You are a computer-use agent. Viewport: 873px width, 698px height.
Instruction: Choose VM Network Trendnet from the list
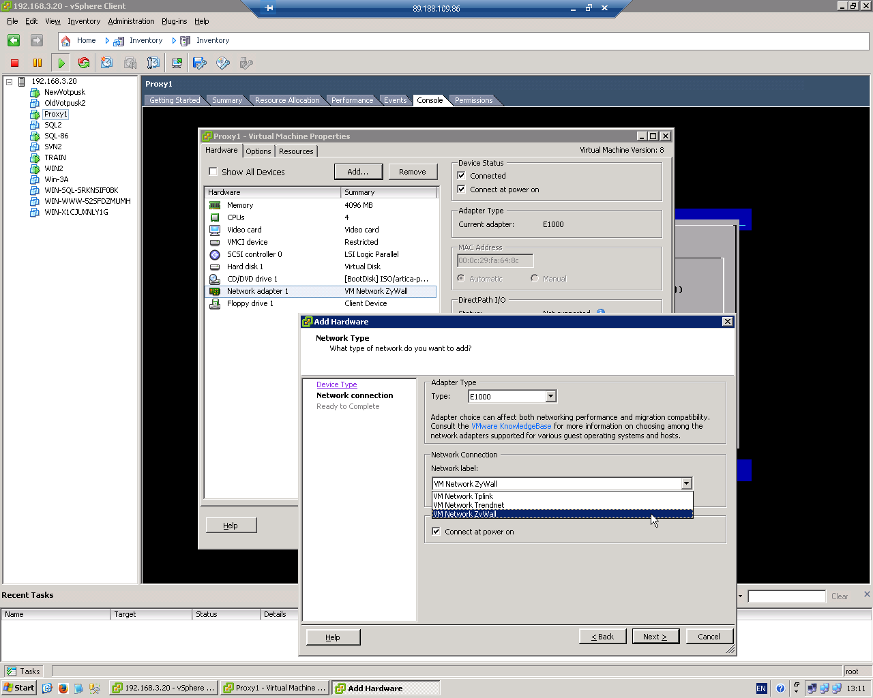pyautogui.click(x=562, y=505)
